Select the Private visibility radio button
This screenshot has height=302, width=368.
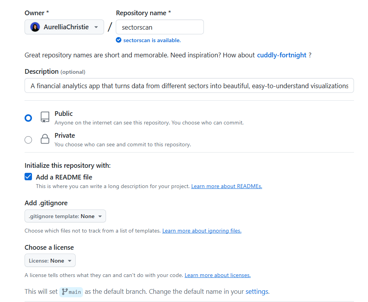pyautogui.click(x=28, y=139)
